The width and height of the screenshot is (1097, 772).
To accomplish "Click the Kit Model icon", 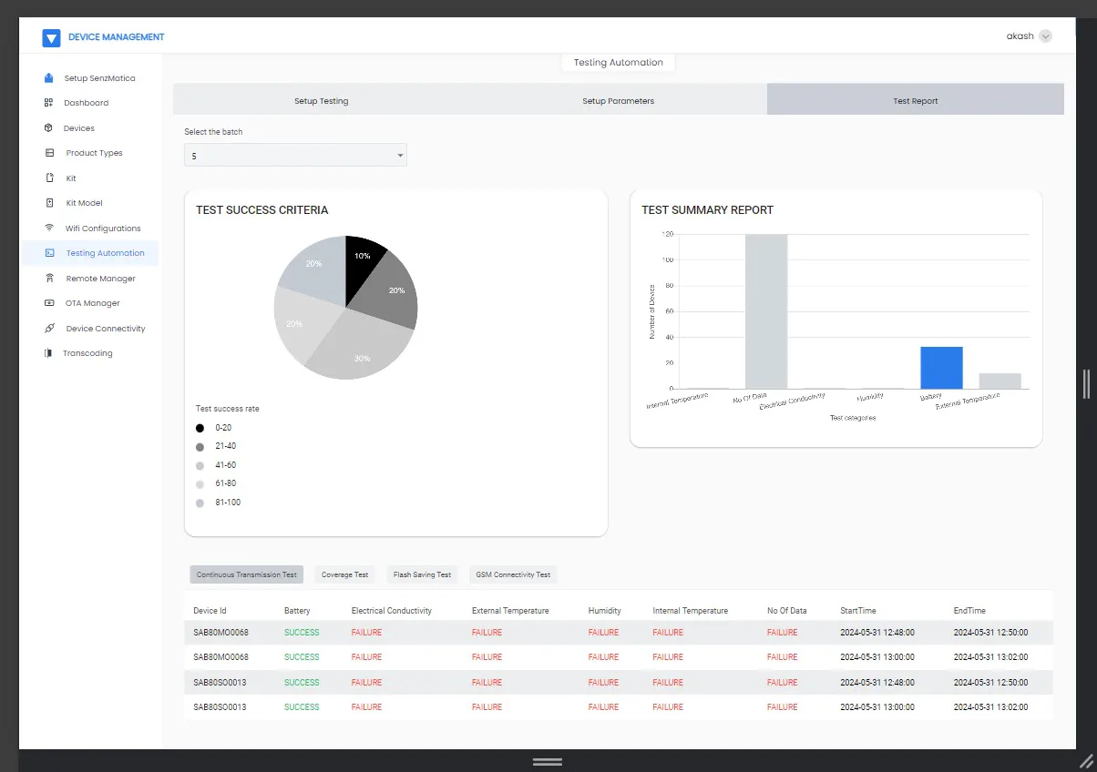I will tap(48, 203).
